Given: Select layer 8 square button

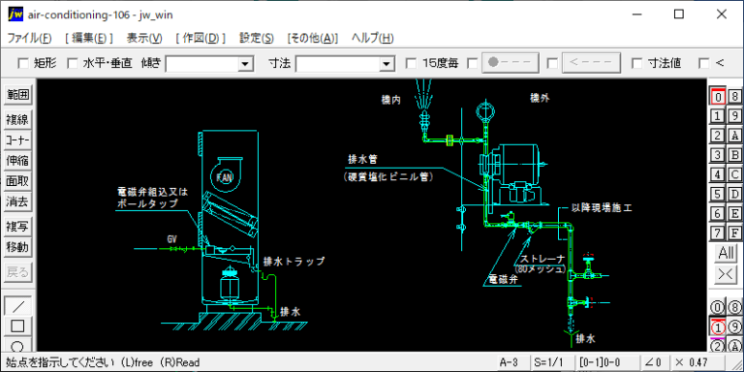Looking at the screenshot, I should click(734, 96).
